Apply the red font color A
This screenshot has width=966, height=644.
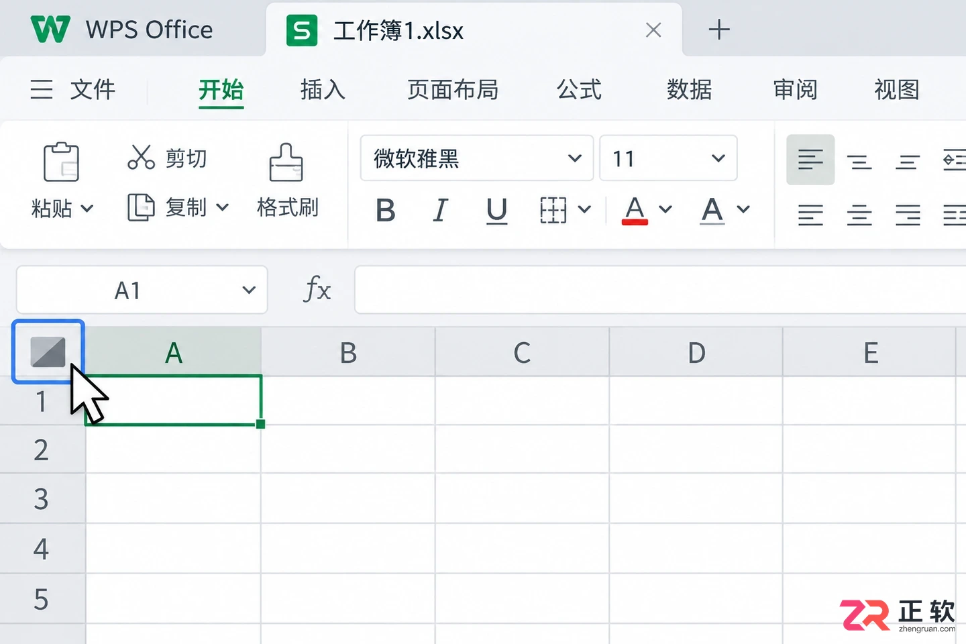635,210
